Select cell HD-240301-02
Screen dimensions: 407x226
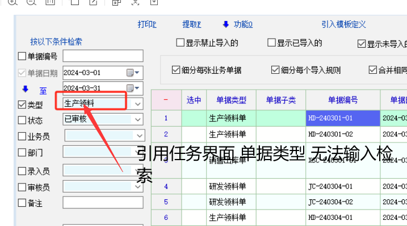point(343,135)
